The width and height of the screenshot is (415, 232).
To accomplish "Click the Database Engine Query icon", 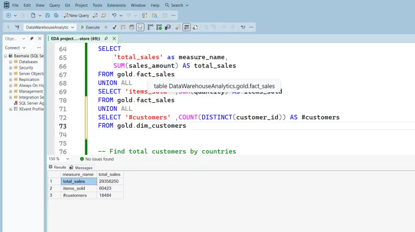I will click(95, 15).
